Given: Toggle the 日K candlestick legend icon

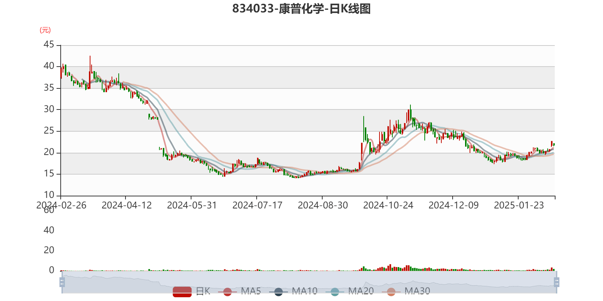Looking at the screenshot, I should coord(182,291).
